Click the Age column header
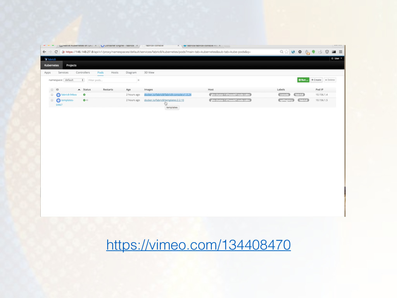 [x=128, y=90]
